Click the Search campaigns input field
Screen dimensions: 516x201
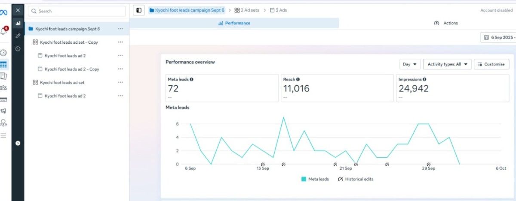(77, 11)
